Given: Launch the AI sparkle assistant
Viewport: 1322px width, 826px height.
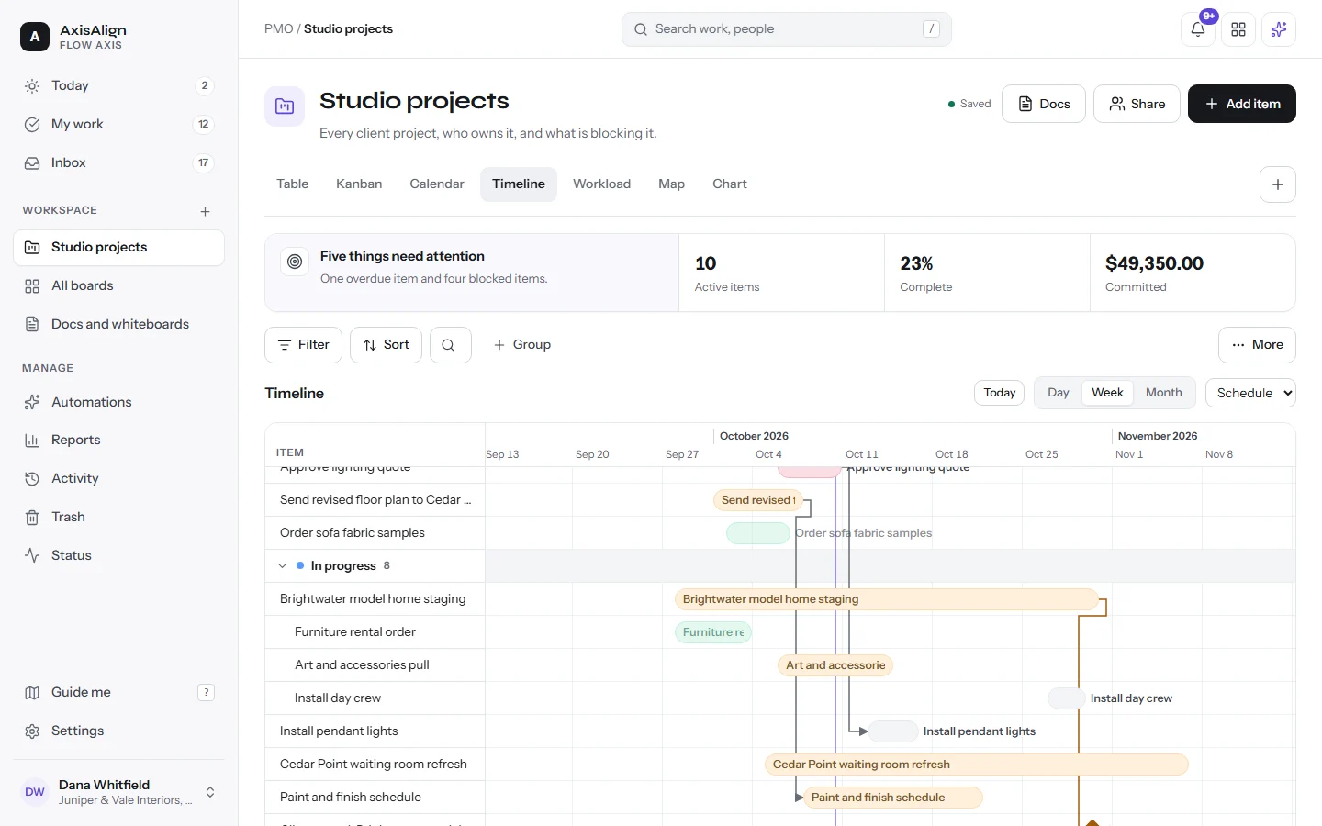Looking at the screenshot, I should tap(1279, 29).
